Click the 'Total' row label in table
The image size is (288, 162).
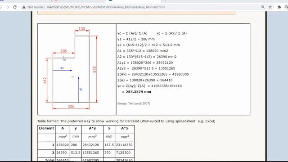(49, 160)
